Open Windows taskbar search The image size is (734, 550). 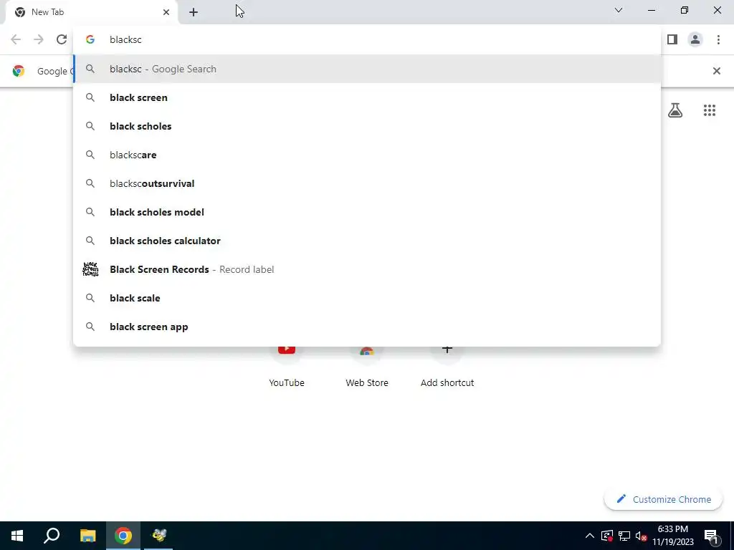[52, 536]
